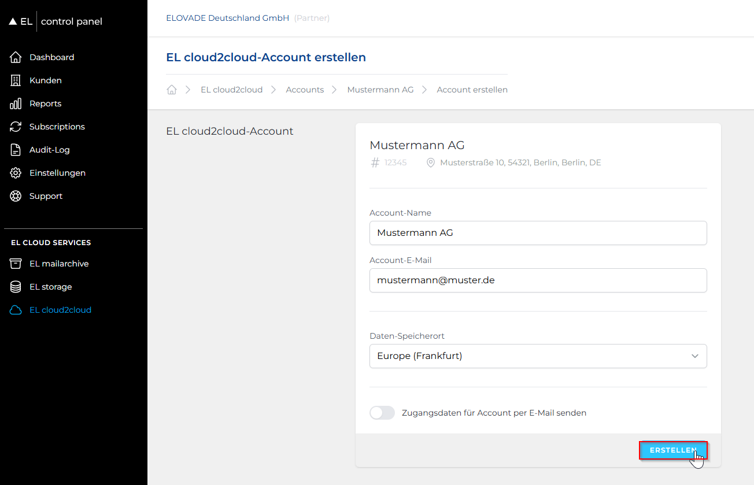Click the EL storage database icon

[x=16, y=287]
